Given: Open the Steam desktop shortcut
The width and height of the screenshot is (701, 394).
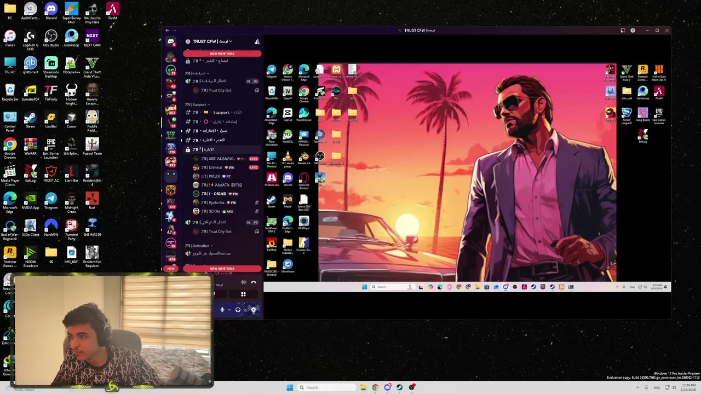Looking at the screenshot, I should click(30, 120).
